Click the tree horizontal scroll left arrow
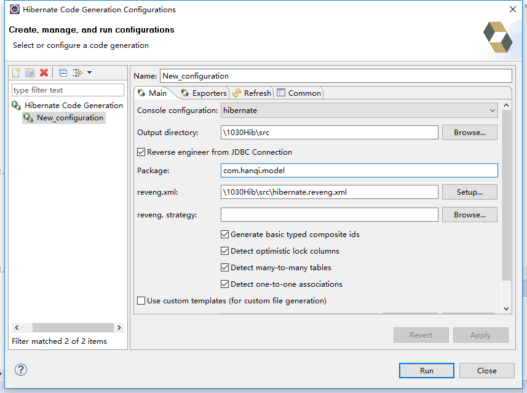The width and height of the screenshot is (527, 393). tap(17, 327)
